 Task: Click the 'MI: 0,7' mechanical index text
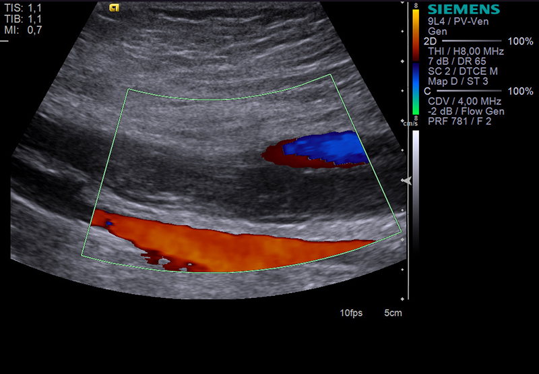pos(23,30)
